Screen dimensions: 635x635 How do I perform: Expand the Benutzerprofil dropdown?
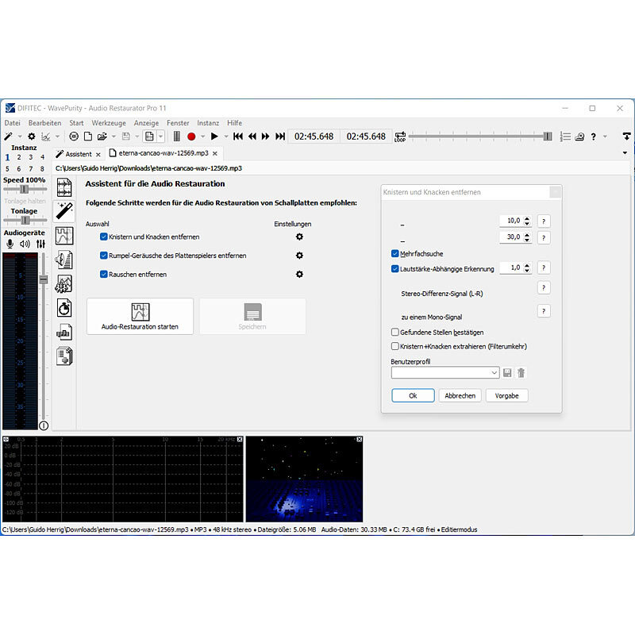pyautogui.click(x=495, y=372)
